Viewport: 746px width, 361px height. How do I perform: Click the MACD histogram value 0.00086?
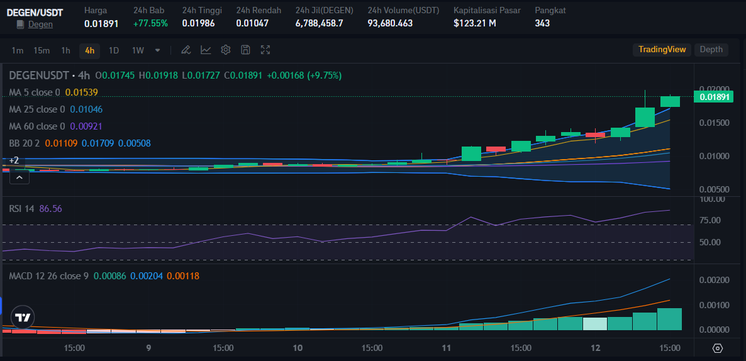click(x=110, y=276)
